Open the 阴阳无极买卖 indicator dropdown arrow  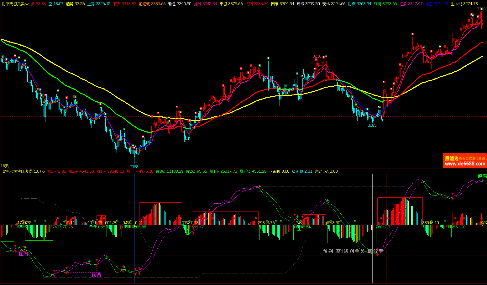click(x=27, y=4)
